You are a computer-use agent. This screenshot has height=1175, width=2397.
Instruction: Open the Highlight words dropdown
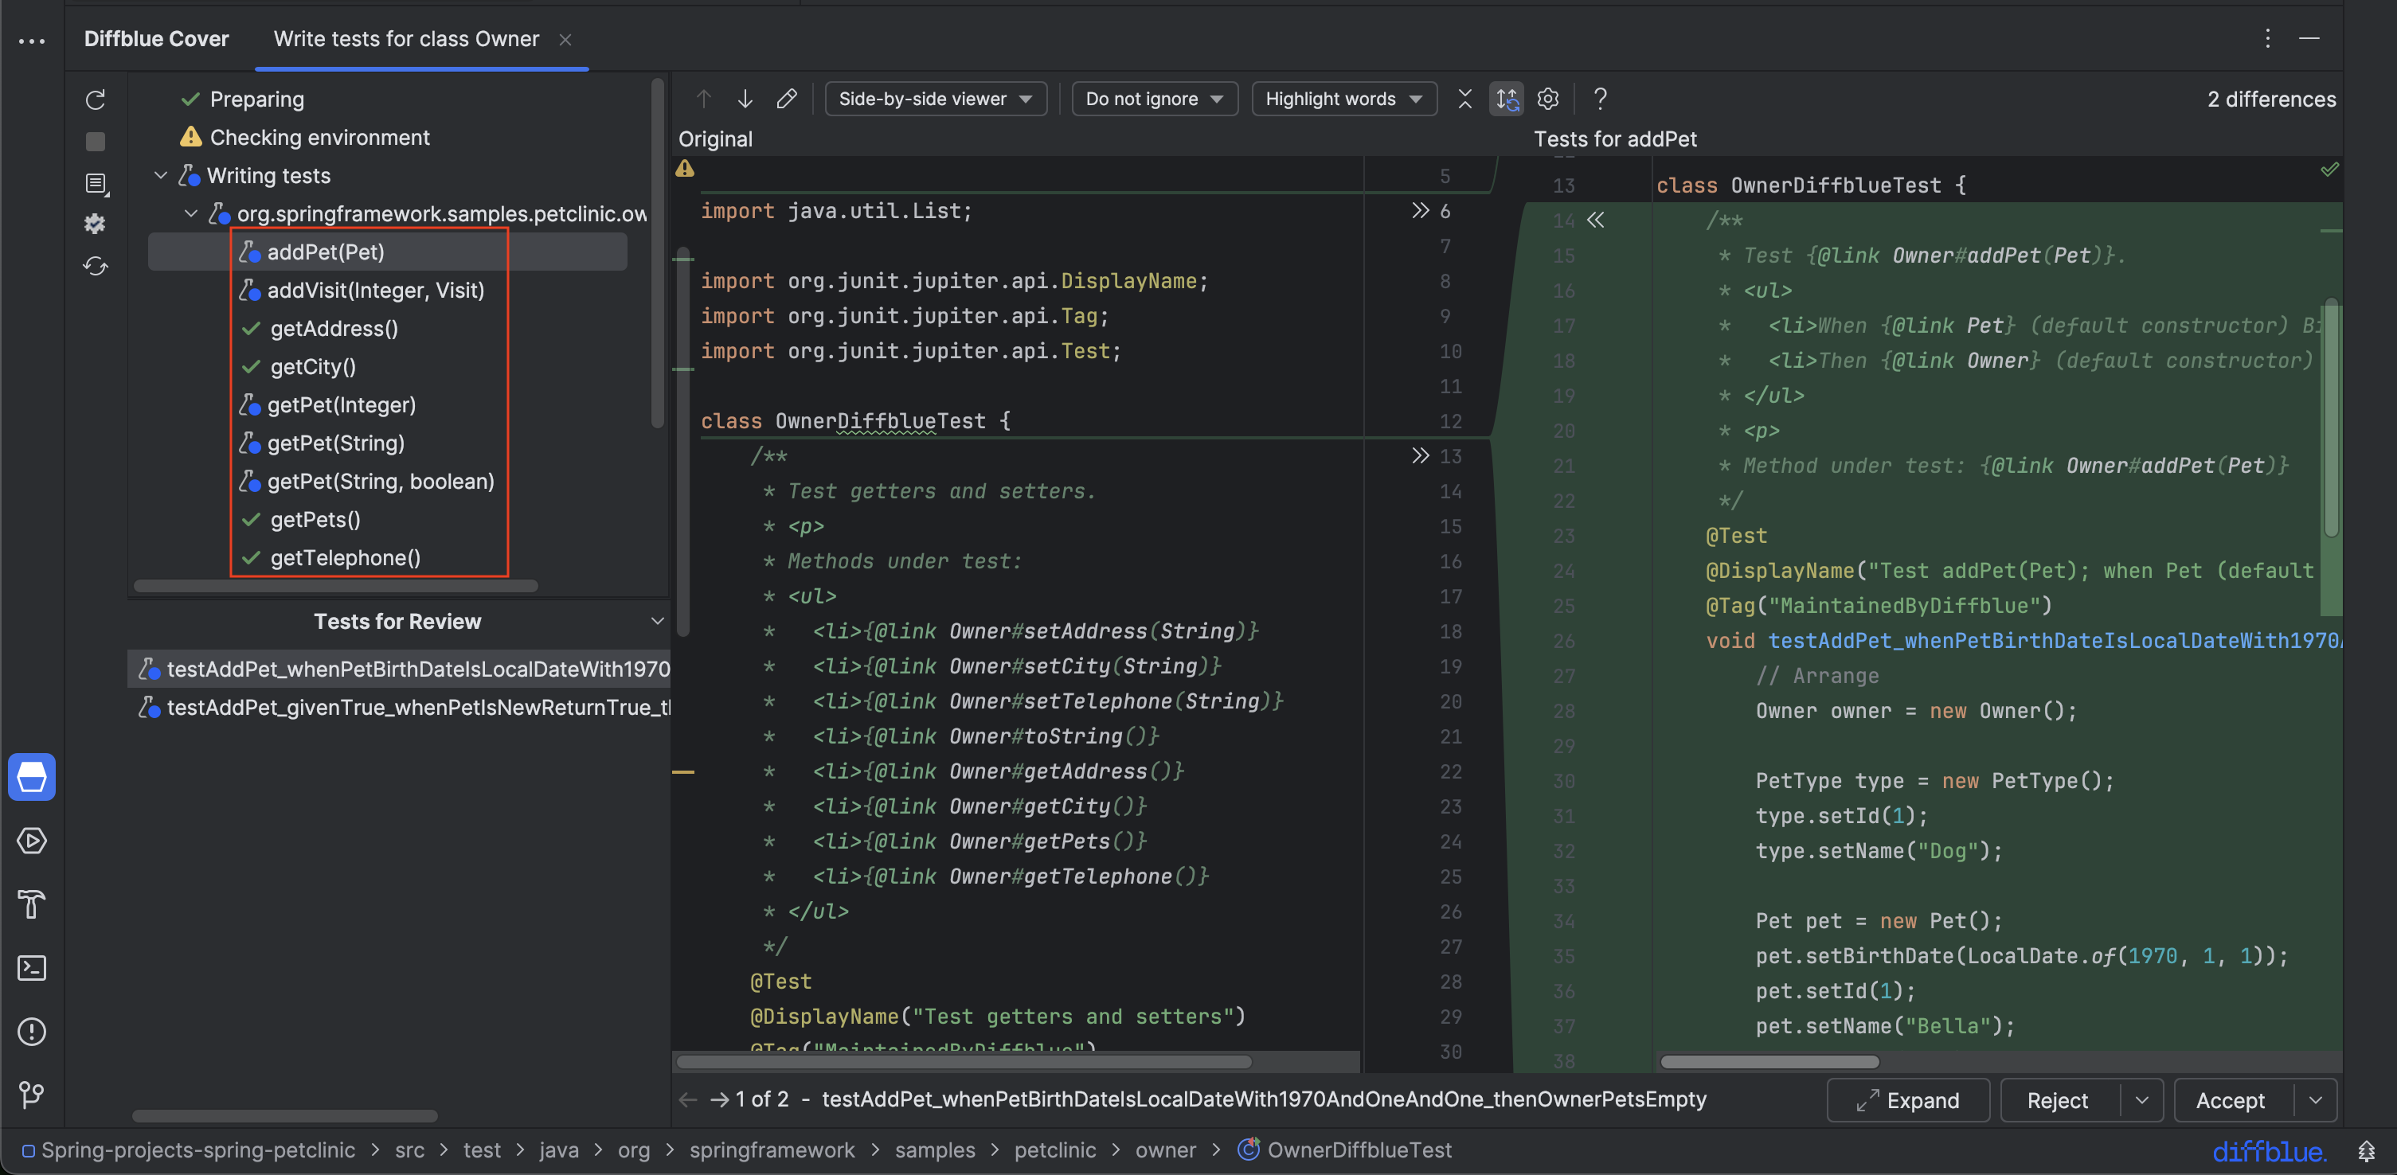pos(1343,99)
